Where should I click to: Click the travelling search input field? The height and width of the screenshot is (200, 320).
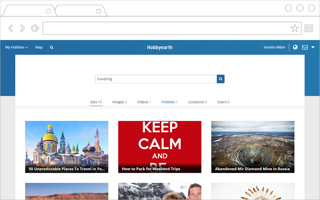(156, 79)
